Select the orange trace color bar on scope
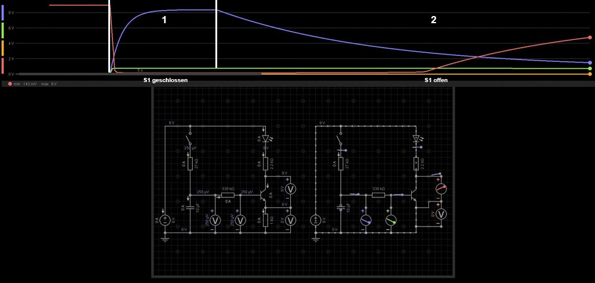595x283 pixels. [4, 49]
